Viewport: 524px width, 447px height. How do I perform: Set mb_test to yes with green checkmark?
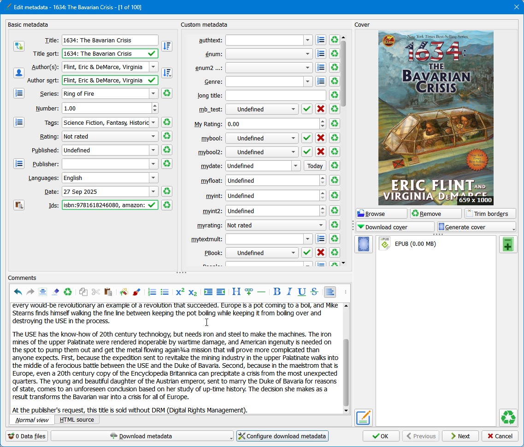(x=307, y=109)
